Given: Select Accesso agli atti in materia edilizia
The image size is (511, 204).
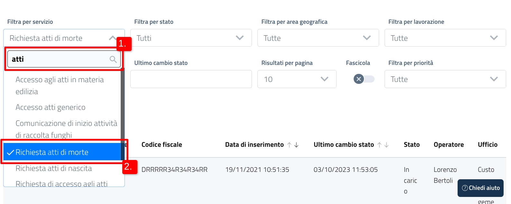Looking at the screenshot, I should coord(60,85).
